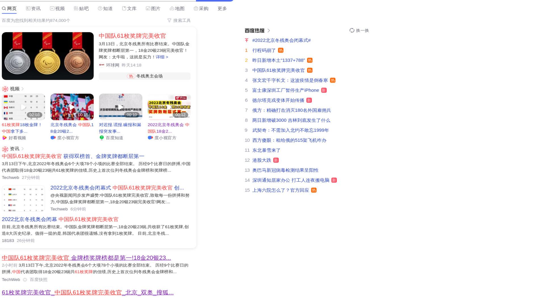Image resolution: width=545 pixels, height=298 pixels.
Task: Open pinned topic #2022北京冬残奥会闭幕式#
Action: click(282, 40)
